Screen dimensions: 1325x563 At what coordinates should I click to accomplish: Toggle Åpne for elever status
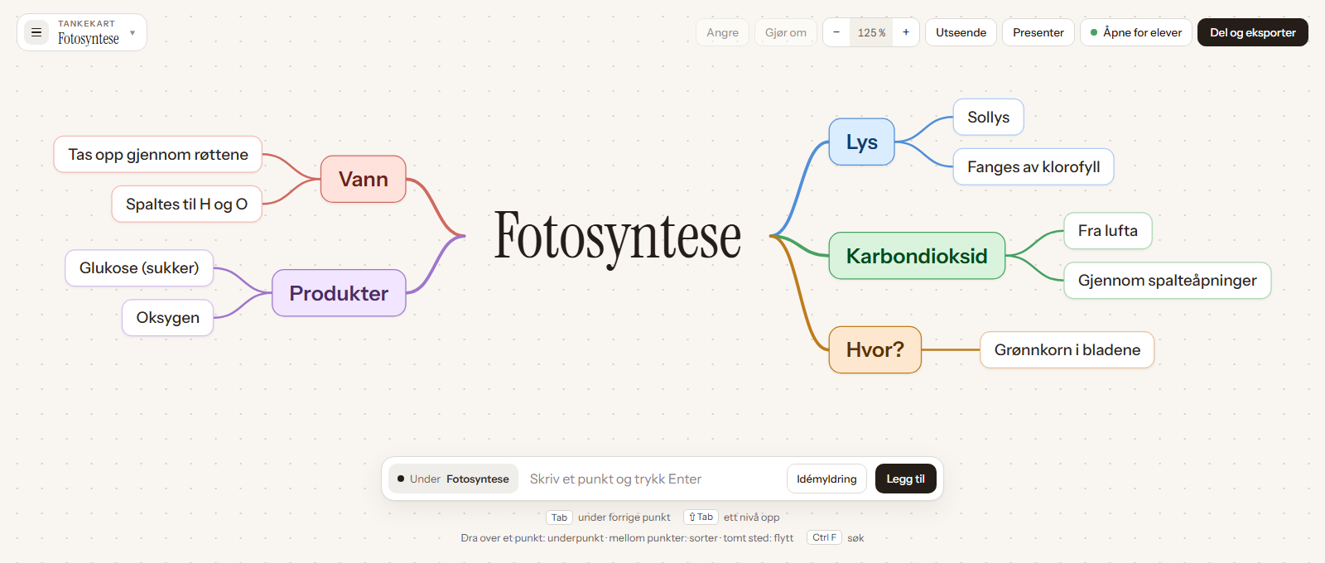click(x=1136, y=32)
